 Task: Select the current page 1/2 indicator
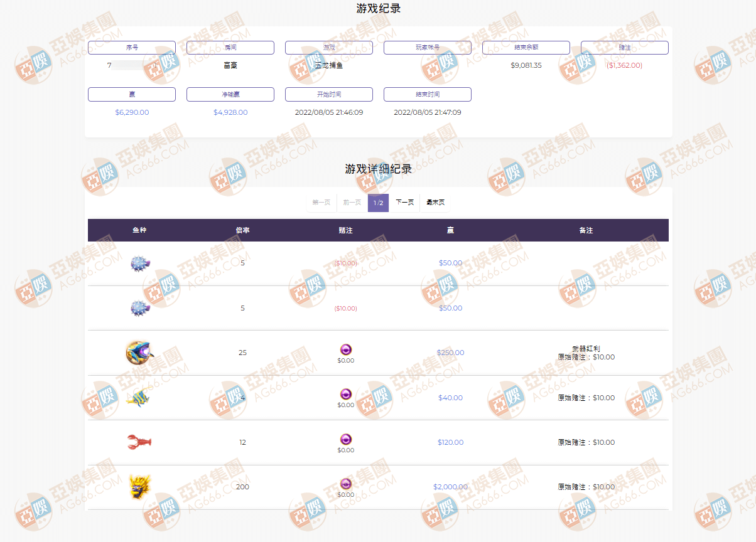[x=378, y=203]
